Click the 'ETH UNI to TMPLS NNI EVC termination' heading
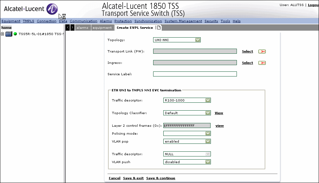Image resolution: width=319 pixels, height=183 pixels. click(146, 90)
